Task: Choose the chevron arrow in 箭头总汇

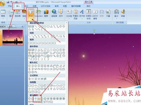Action: coord(51,69)
